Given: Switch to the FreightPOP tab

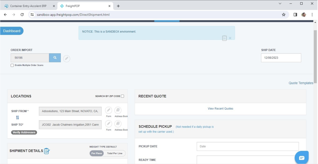Looking at the screenshot, I should coord(85,6).
